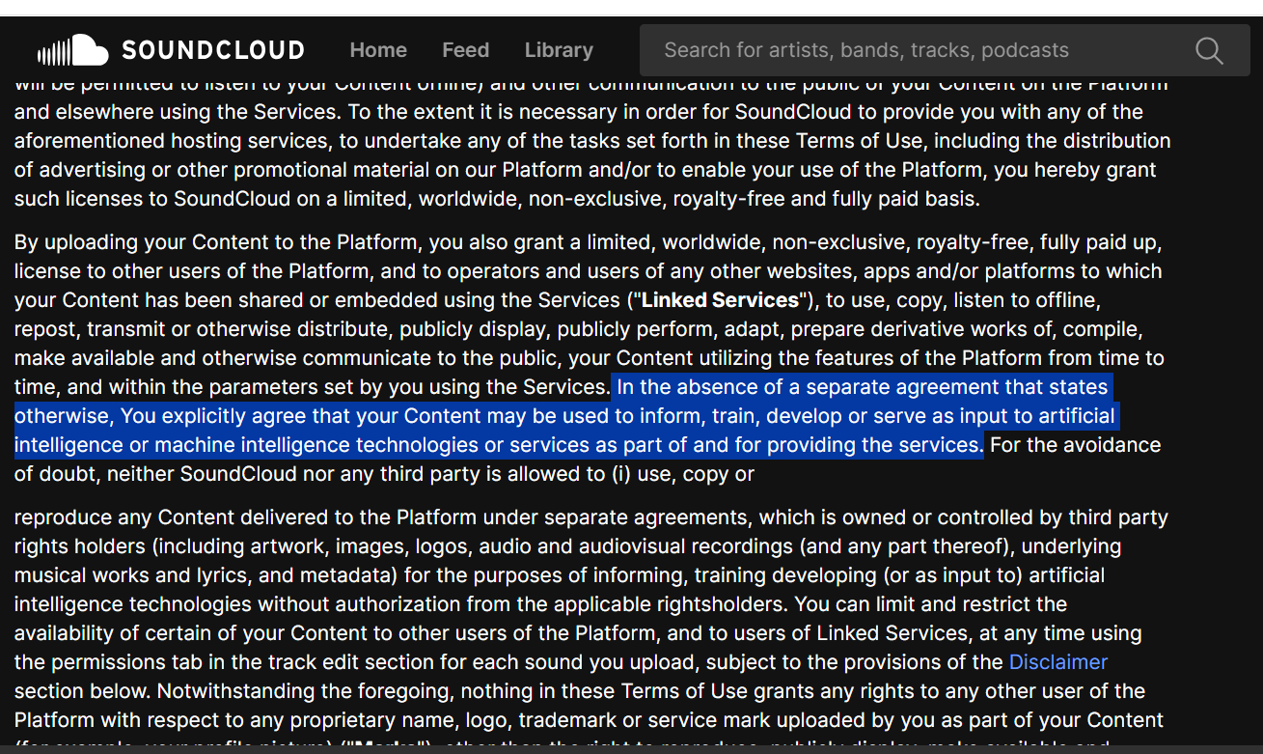Click line starting "section below. Notwithstanding the foregoing"
Viewport: 1263px width, 754px height.
click(580, 691)
